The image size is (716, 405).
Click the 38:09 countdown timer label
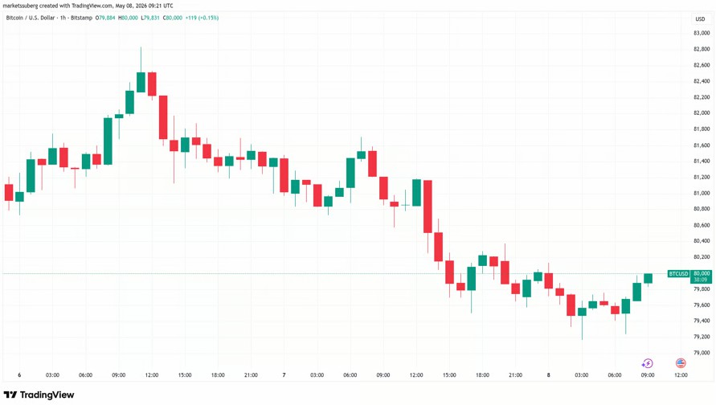pyautogui.click(x=701, y=280)
